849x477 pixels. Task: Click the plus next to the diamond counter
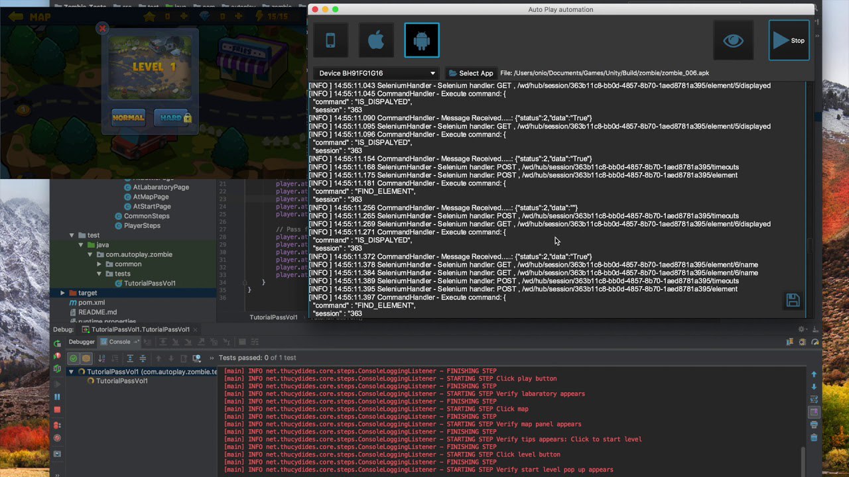(239, 16)
